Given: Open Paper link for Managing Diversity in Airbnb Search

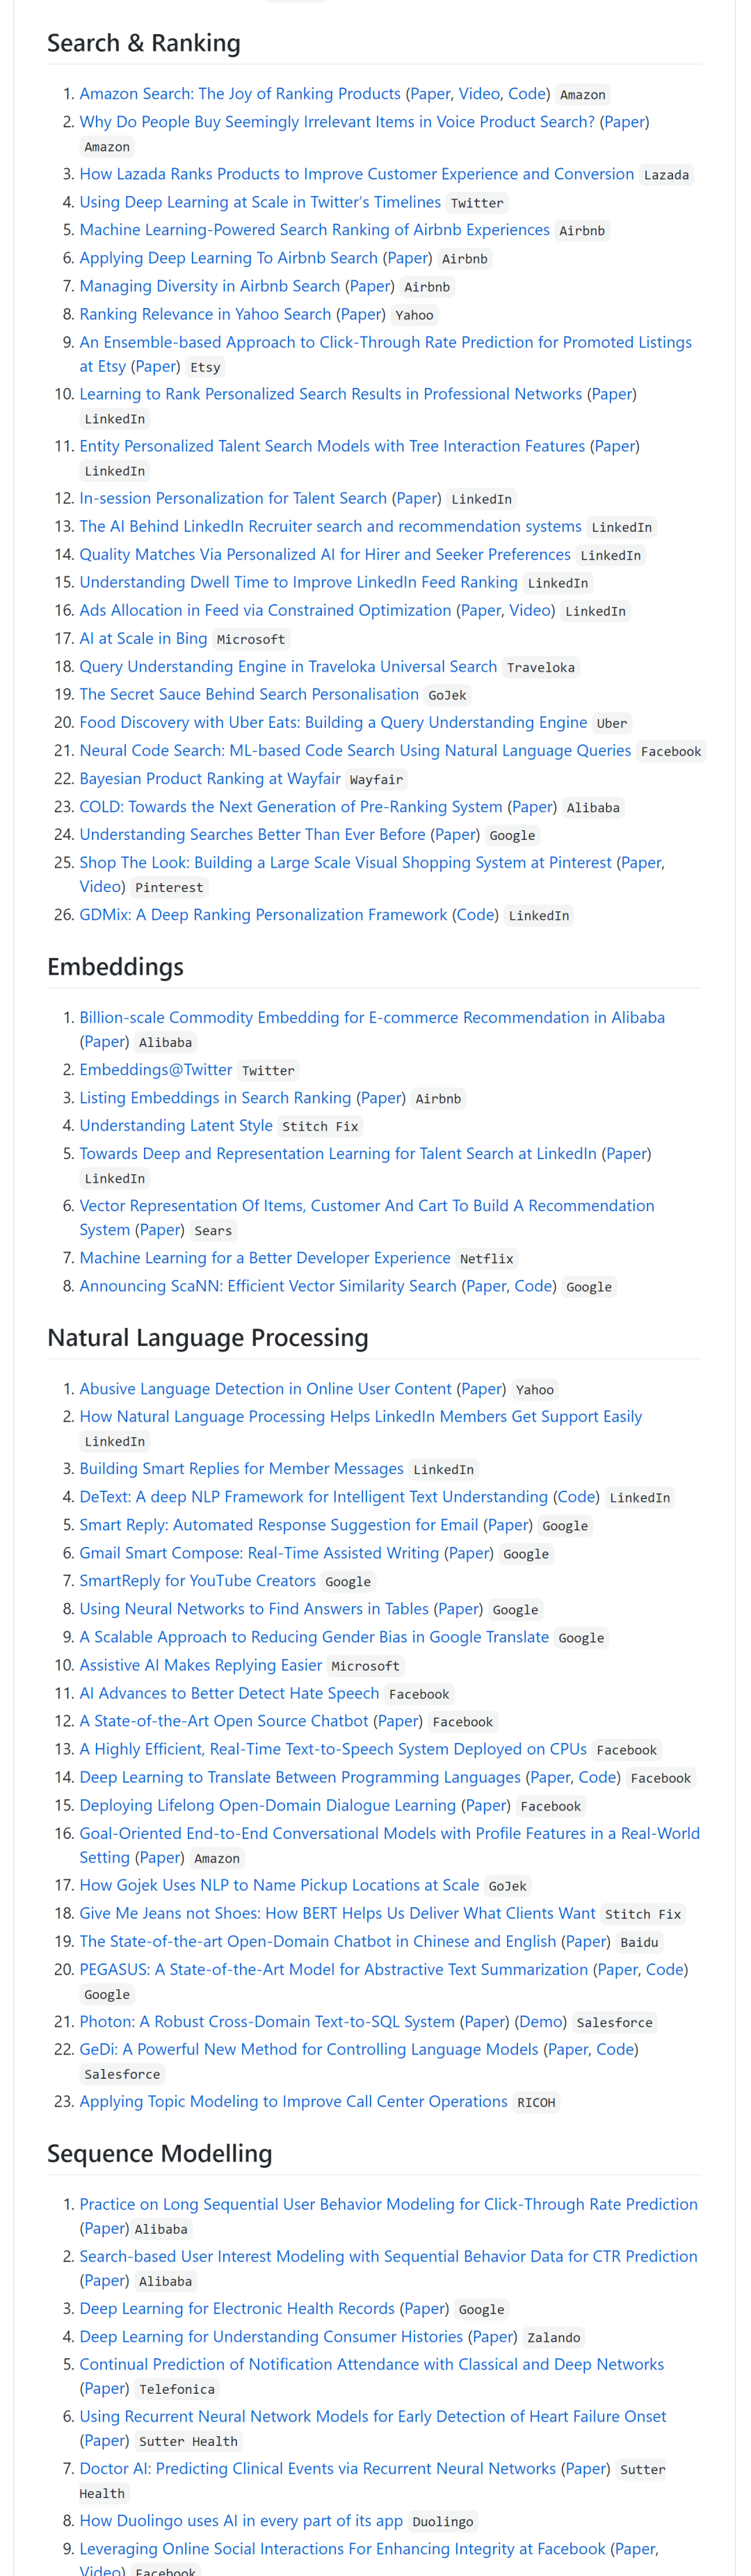Looking at the screenshot, I should tap(371, 286).
